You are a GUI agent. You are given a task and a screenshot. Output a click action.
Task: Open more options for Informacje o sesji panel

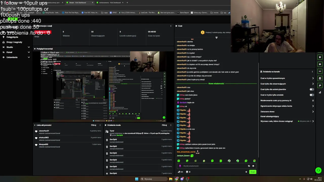[x=171, y=26]
